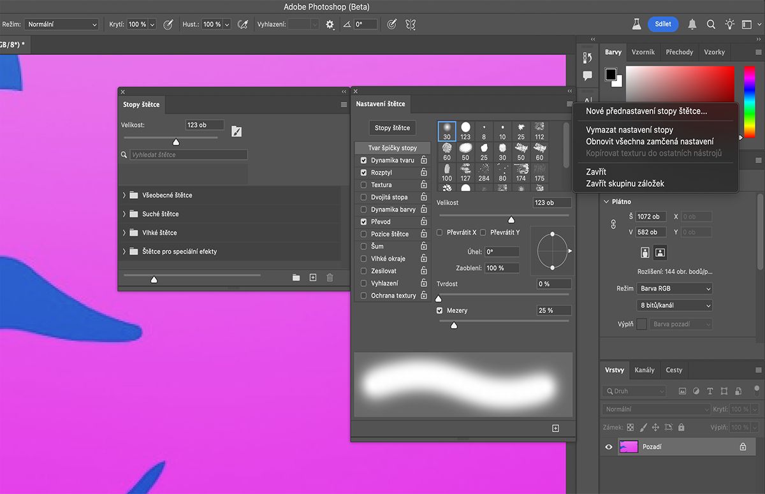
Task: Uncheck Rozptyl checkbox
Action: point(364,173)
